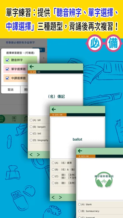The height and width of the screenshot is (218, 123).
Task: Select answer (A) bill
Action: click(31, 120)
